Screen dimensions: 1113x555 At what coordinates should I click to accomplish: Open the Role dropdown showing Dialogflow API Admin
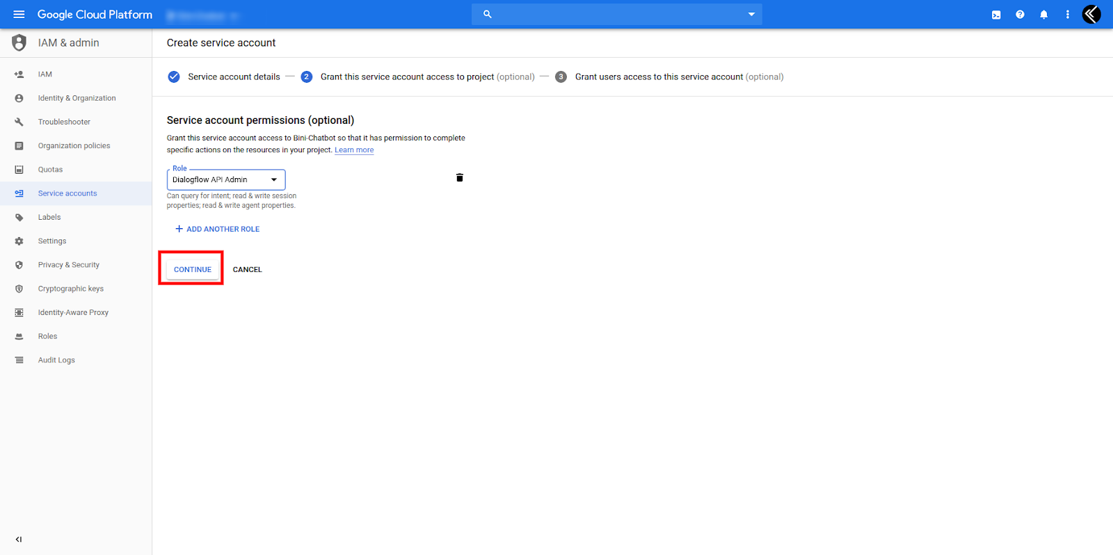click(x=226, y=179)
